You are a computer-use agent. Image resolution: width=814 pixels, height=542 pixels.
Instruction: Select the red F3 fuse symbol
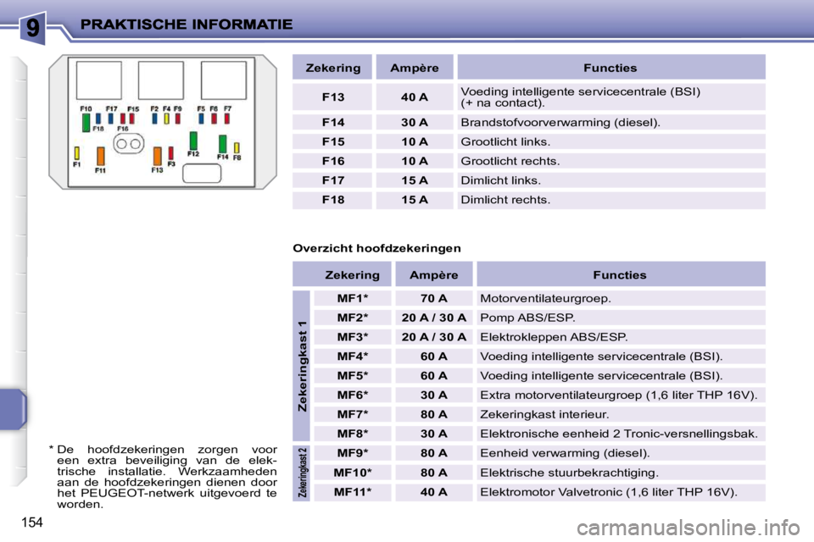(x=170, y=153)
